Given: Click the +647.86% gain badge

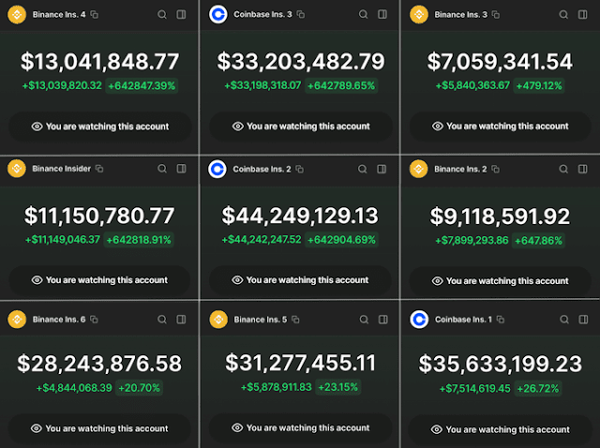Looking at the screenshot, I should 538,241.
